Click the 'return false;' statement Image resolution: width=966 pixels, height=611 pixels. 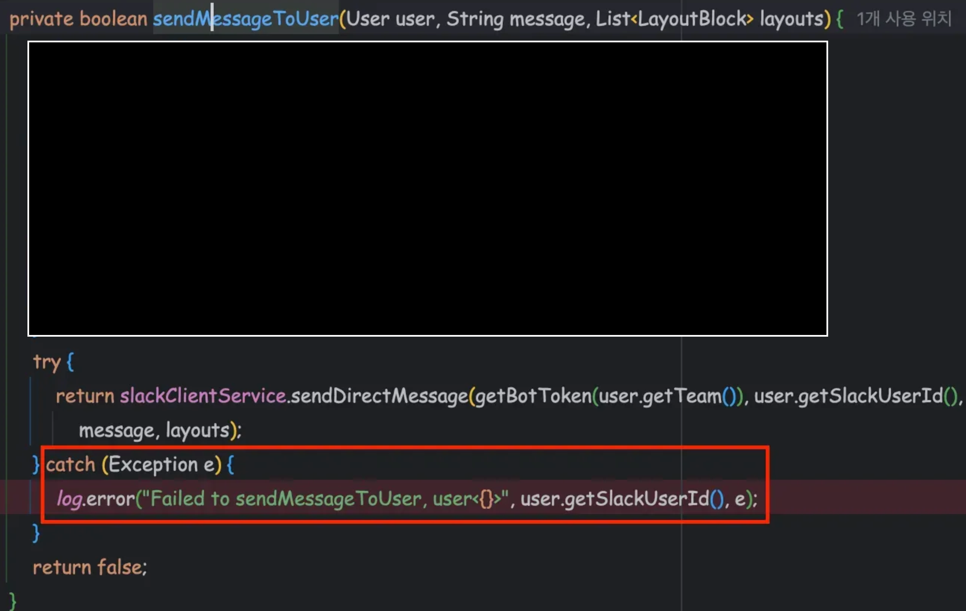tap(90, 567)
